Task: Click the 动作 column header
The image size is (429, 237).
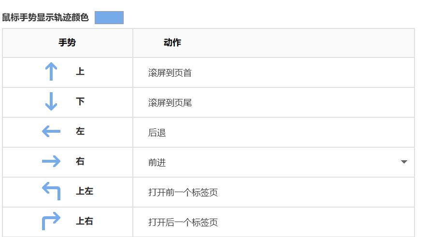Action: pyautogui.click(x=172, y=43)
